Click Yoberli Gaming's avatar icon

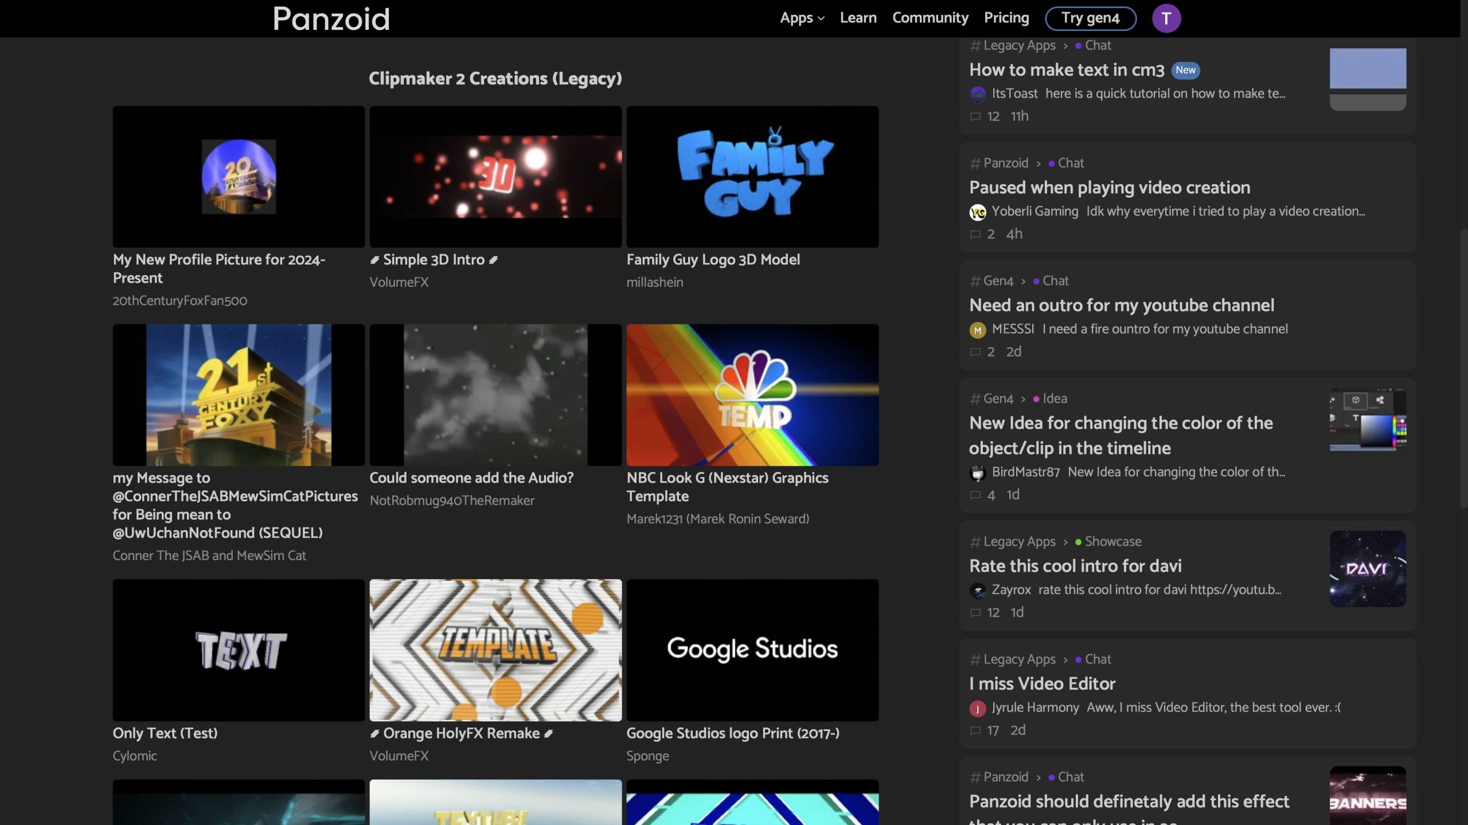[977, 212]
